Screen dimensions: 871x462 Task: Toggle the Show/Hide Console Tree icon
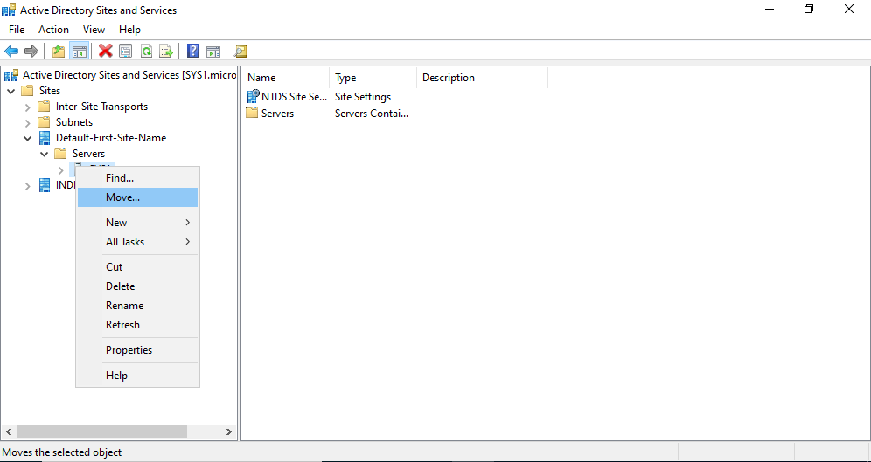(80, 52)
